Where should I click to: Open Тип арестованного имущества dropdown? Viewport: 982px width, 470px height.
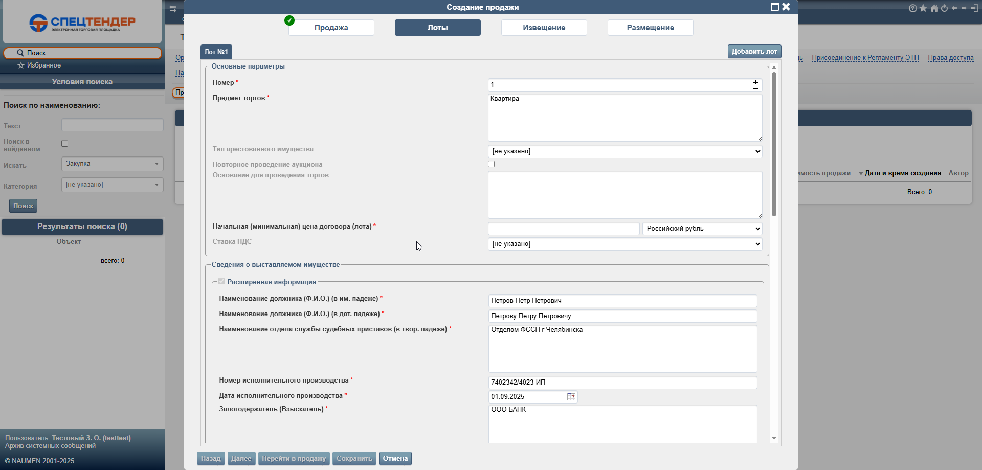tap(625, 151)
